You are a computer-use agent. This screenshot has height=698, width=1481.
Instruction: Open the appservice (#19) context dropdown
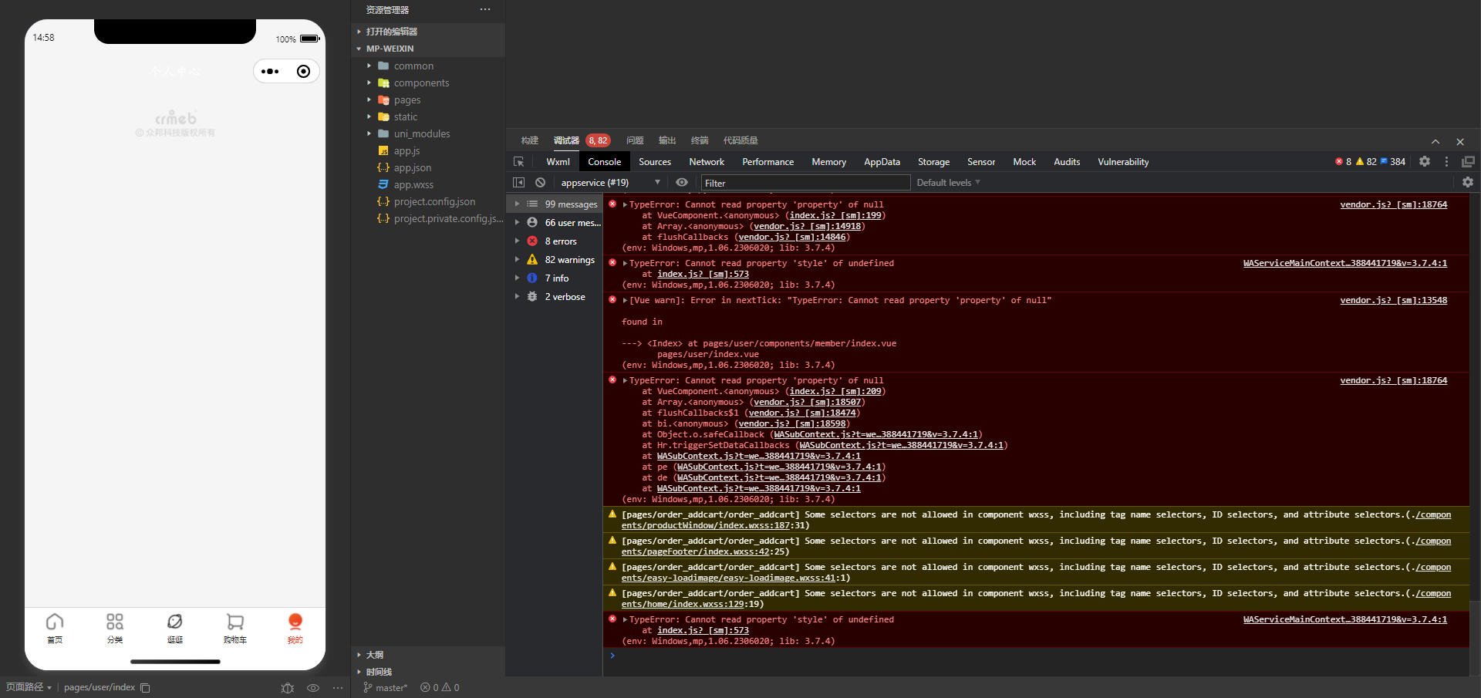click(x=610, y=183)
